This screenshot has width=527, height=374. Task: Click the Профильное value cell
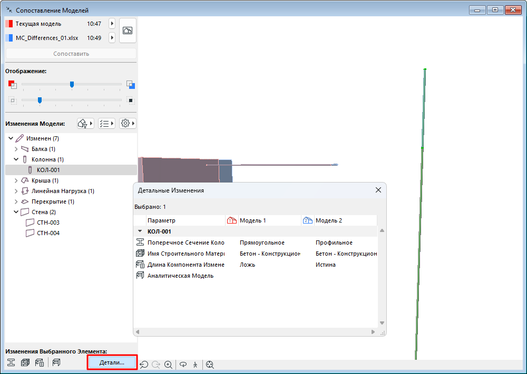tap(334, 242)
